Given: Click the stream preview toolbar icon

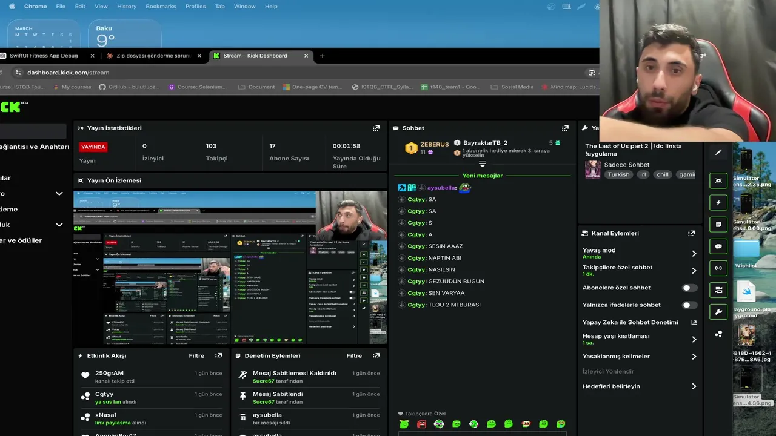Looking at the screenshot, I should coord(718,180).
